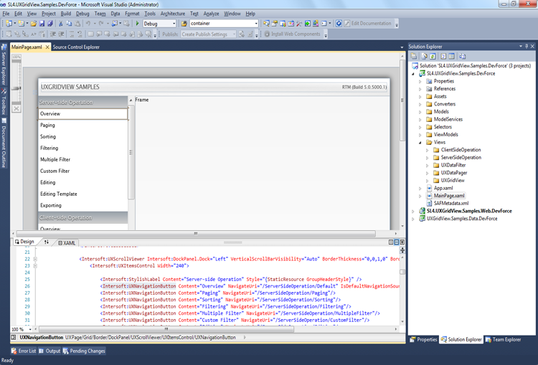538x365 pixels.
Task: Click the Find in Files icon beside container
Action: tap(184, 24)
